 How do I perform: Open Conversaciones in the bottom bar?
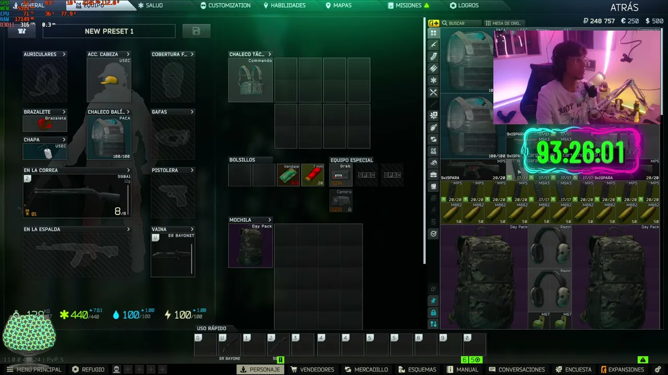(516, 369)
